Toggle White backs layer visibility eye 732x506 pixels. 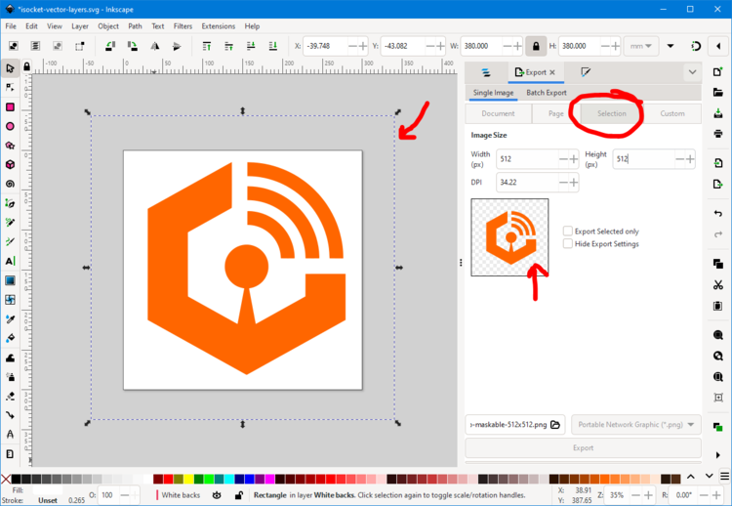(217, 495)
